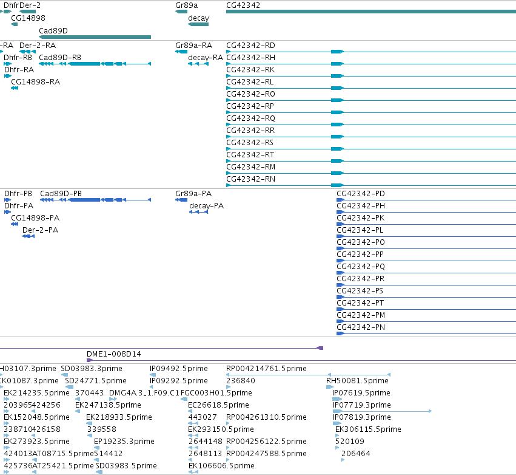The image size is (516, 475).
Task: Click EST EC26618.5prime
Action: 218,405
